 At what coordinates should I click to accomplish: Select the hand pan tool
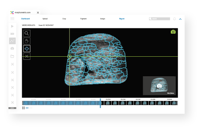(x=27, y=41)
